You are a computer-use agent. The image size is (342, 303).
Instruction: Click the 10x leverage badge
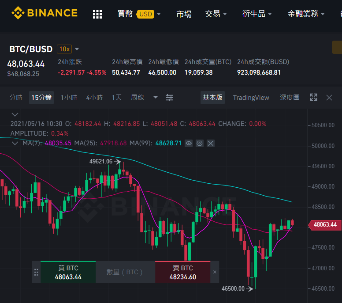(x=64, y=49)
